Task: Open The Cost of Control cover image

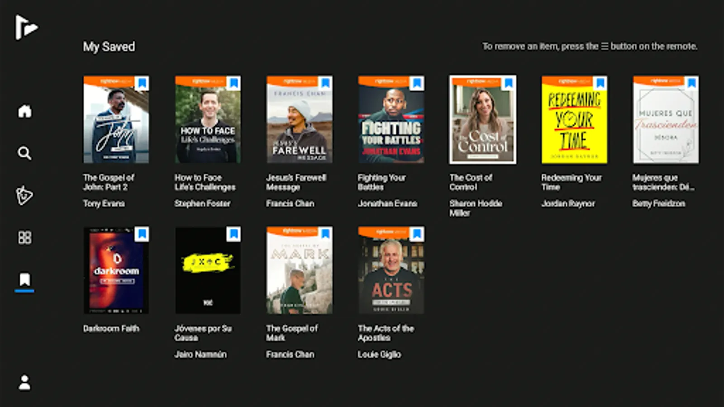Action: pyautogui.click(x=483, y=119)
